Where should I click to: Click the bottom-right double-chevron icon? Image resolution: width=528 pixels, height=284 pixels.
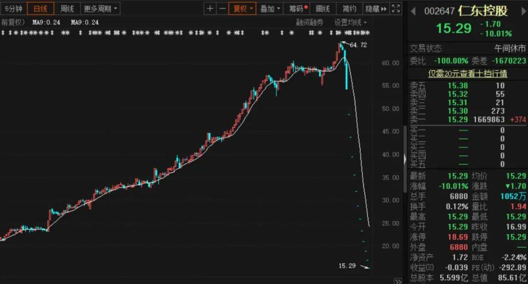pyautogui.click(x=397, y=281)
